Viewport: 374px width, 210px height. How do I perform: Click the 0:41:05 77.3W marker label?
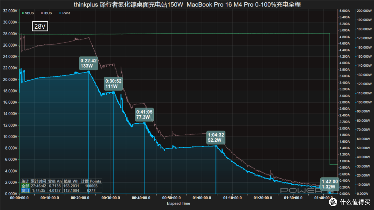pyautogui.click(x=144, y=114)
